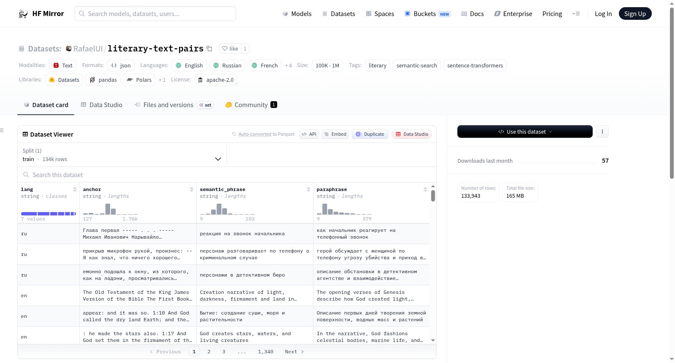
Task: Open the like count showing 1
Action: click(x=245, y=48)
